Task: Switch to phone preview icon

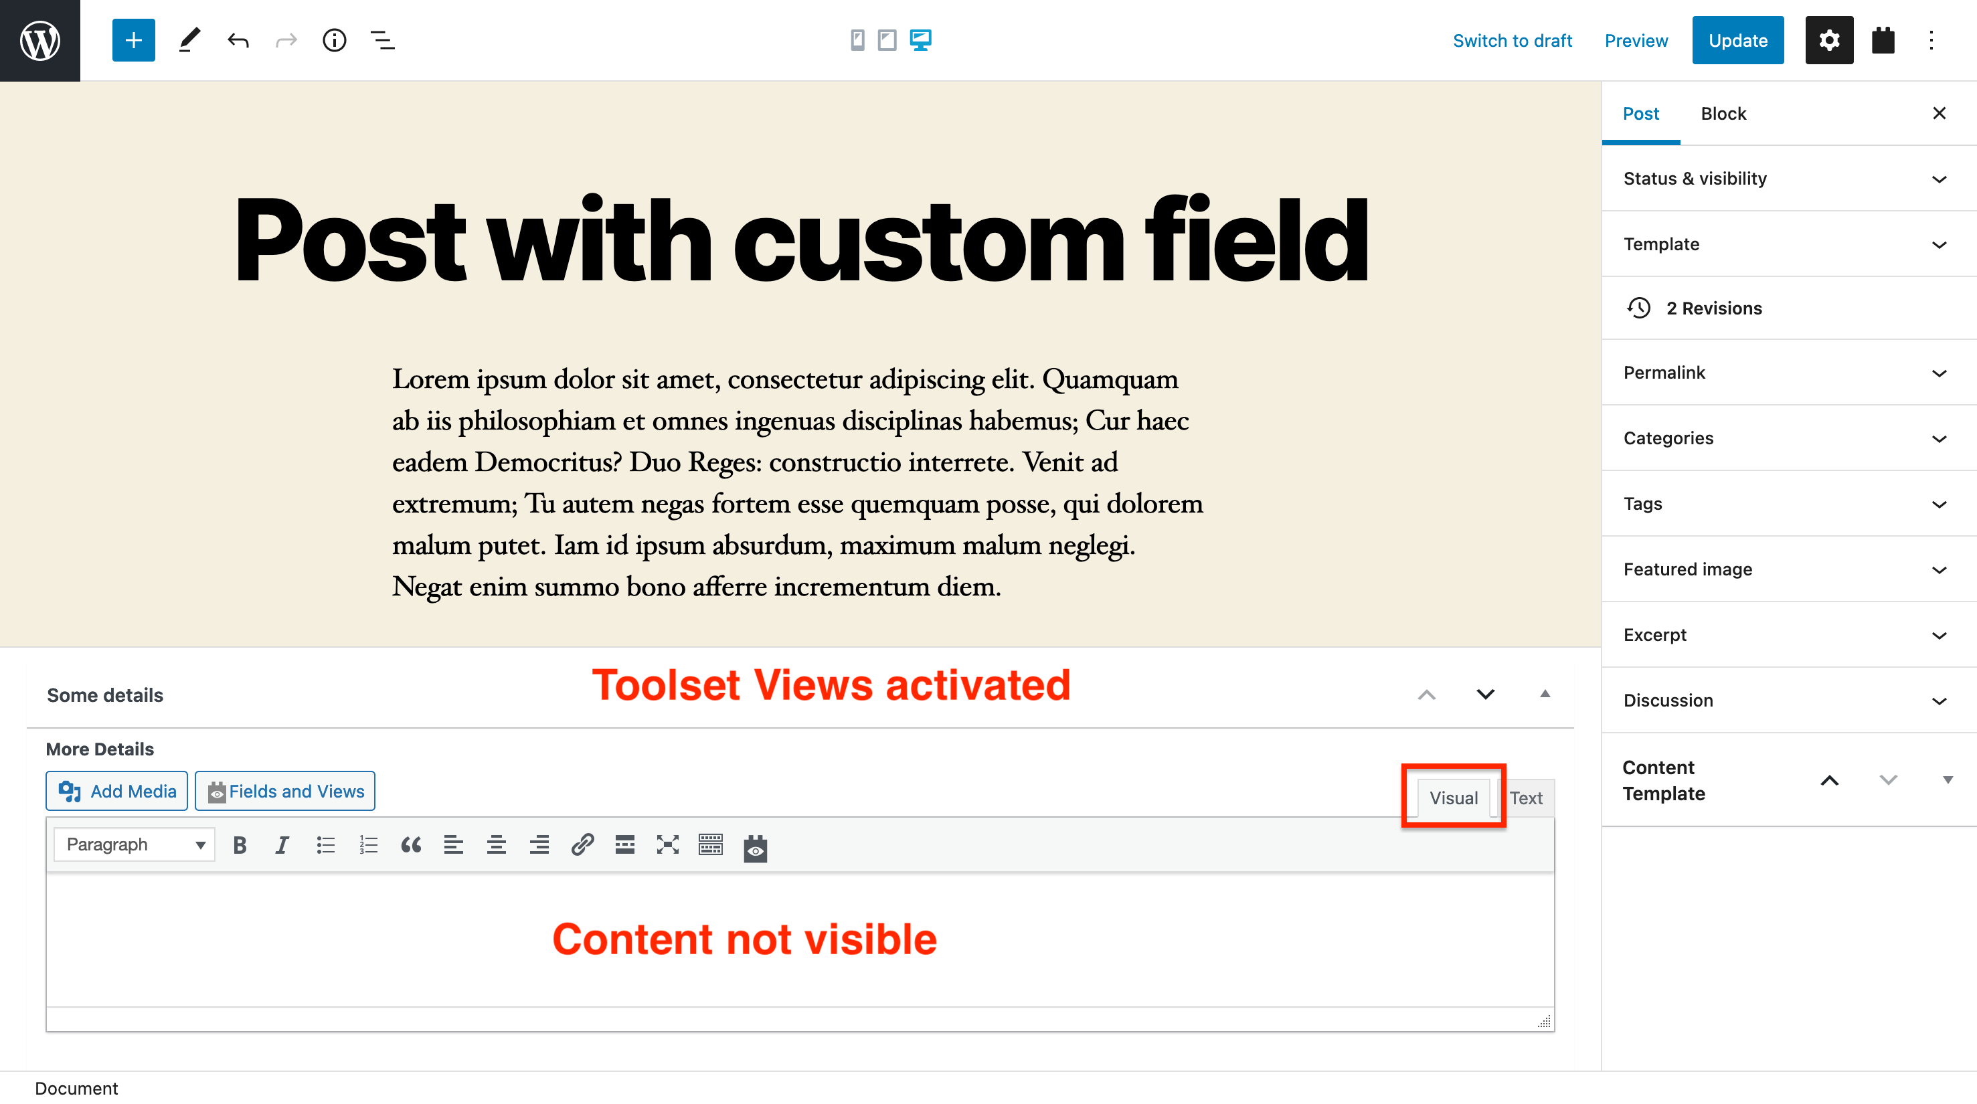Action: coord(857,40)
